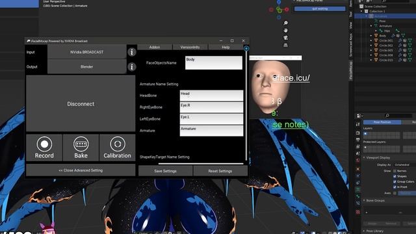Screen dimensions: 416x234
Task: Click Blender output button
Action: [x=86, y=66]
